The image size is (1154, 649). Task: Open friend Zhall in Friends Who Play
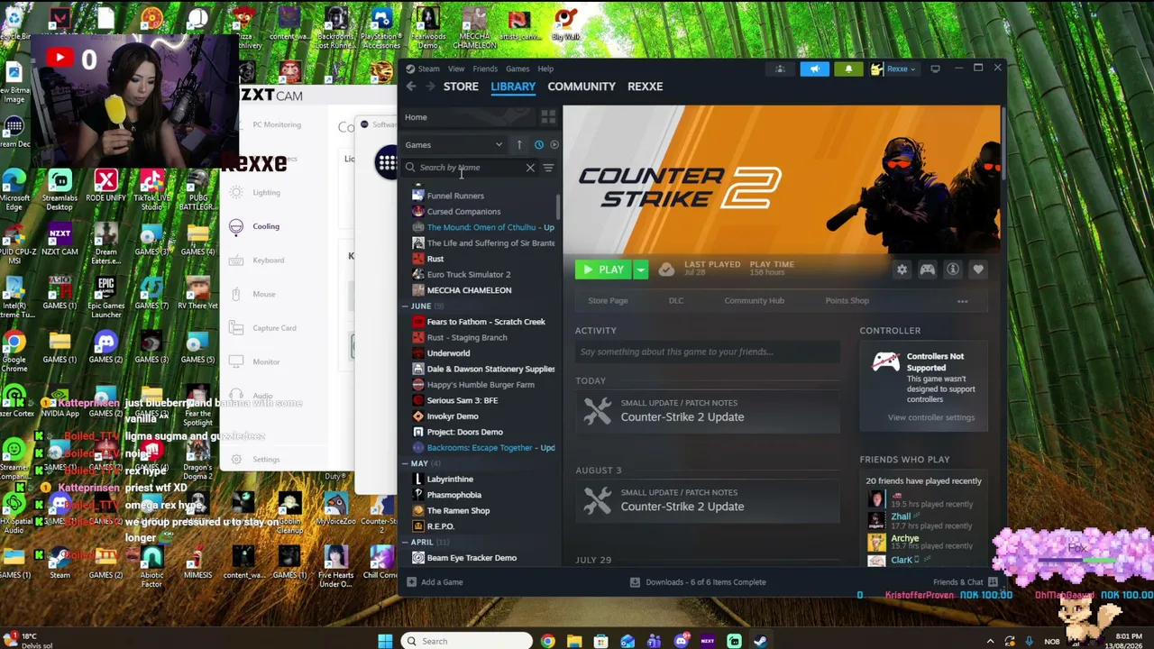click(x=901, y=516)
